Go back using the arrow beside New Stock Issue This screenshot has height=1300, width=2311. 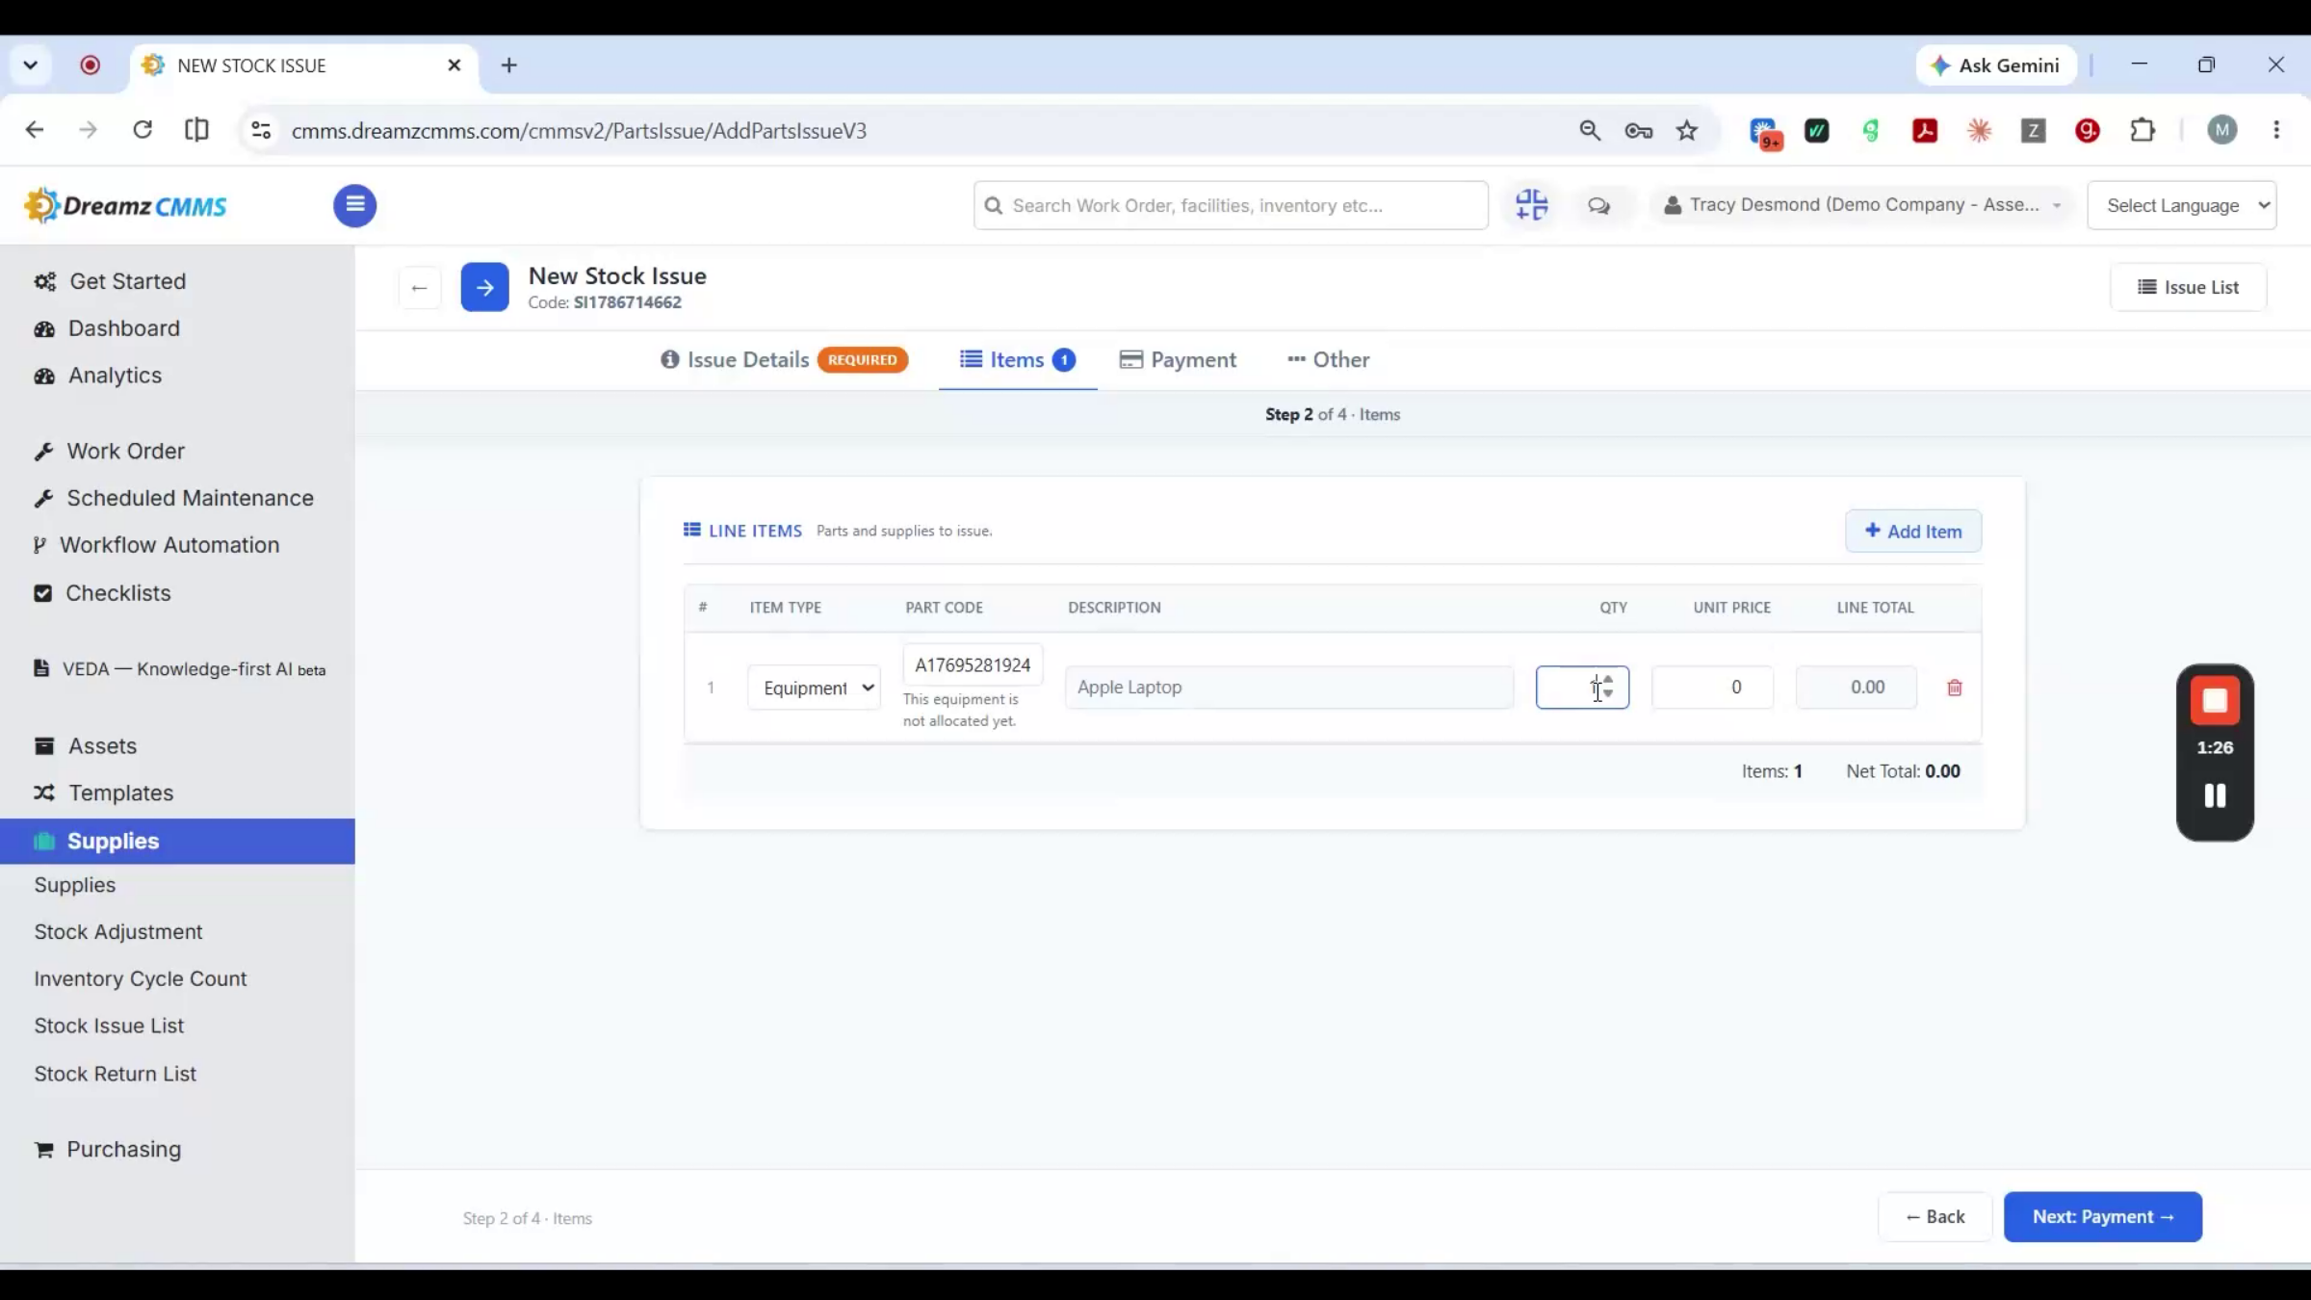click(x=419, y=287)
